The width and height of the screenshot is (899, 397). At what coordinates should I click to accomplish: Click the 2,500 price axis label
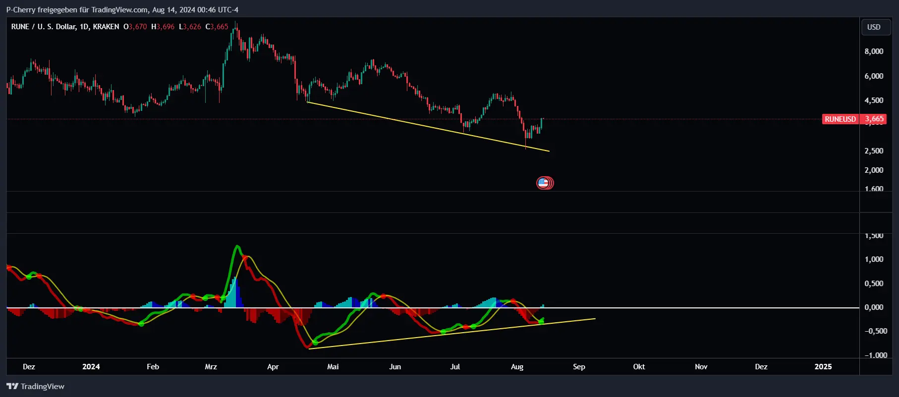(x=874, y=151)
